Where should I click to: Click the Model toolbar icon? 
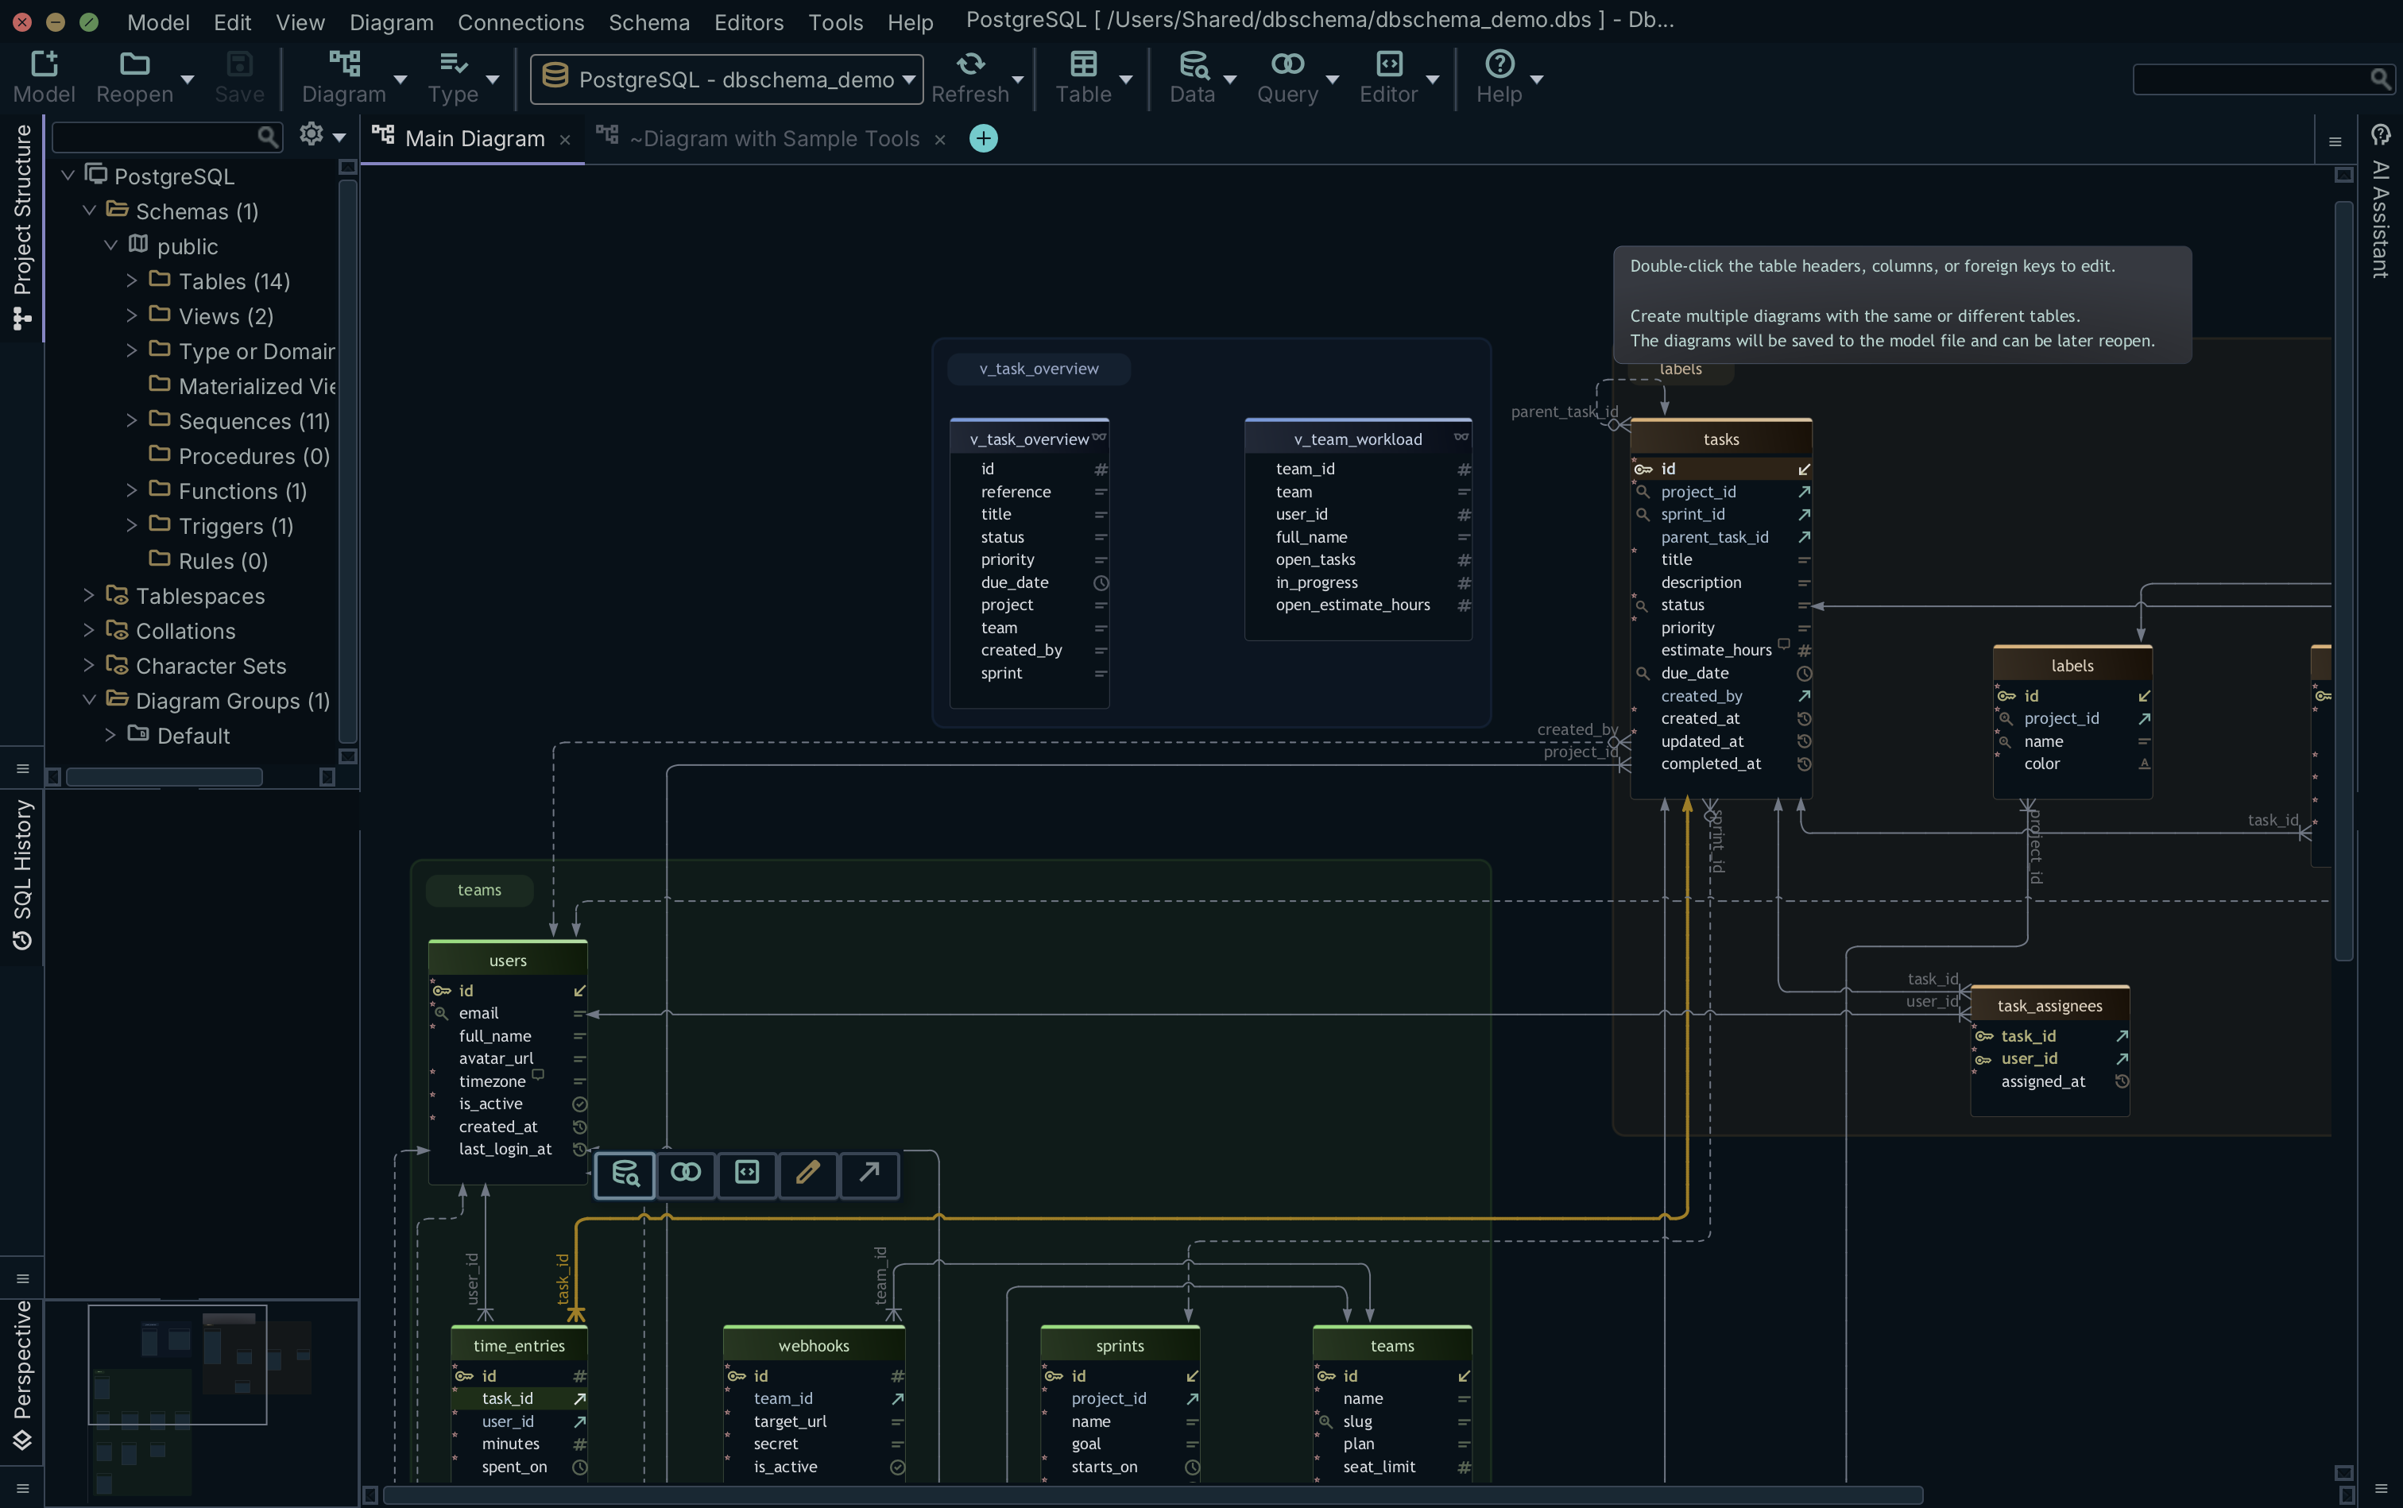[x=44, y=64]
